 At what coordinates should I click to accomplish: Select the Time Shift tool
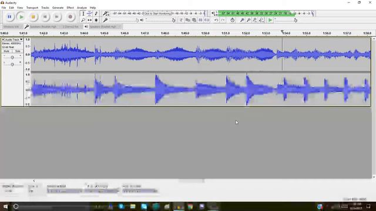tap(89, 20)
